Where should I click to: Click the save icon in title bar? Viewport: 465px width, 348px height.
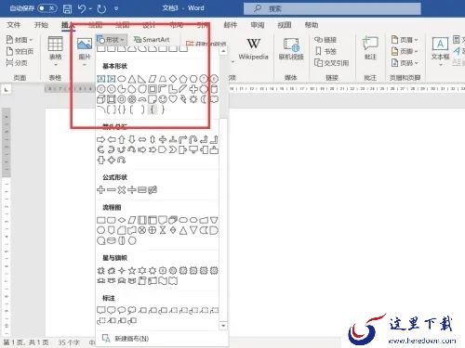click(67, 8)
